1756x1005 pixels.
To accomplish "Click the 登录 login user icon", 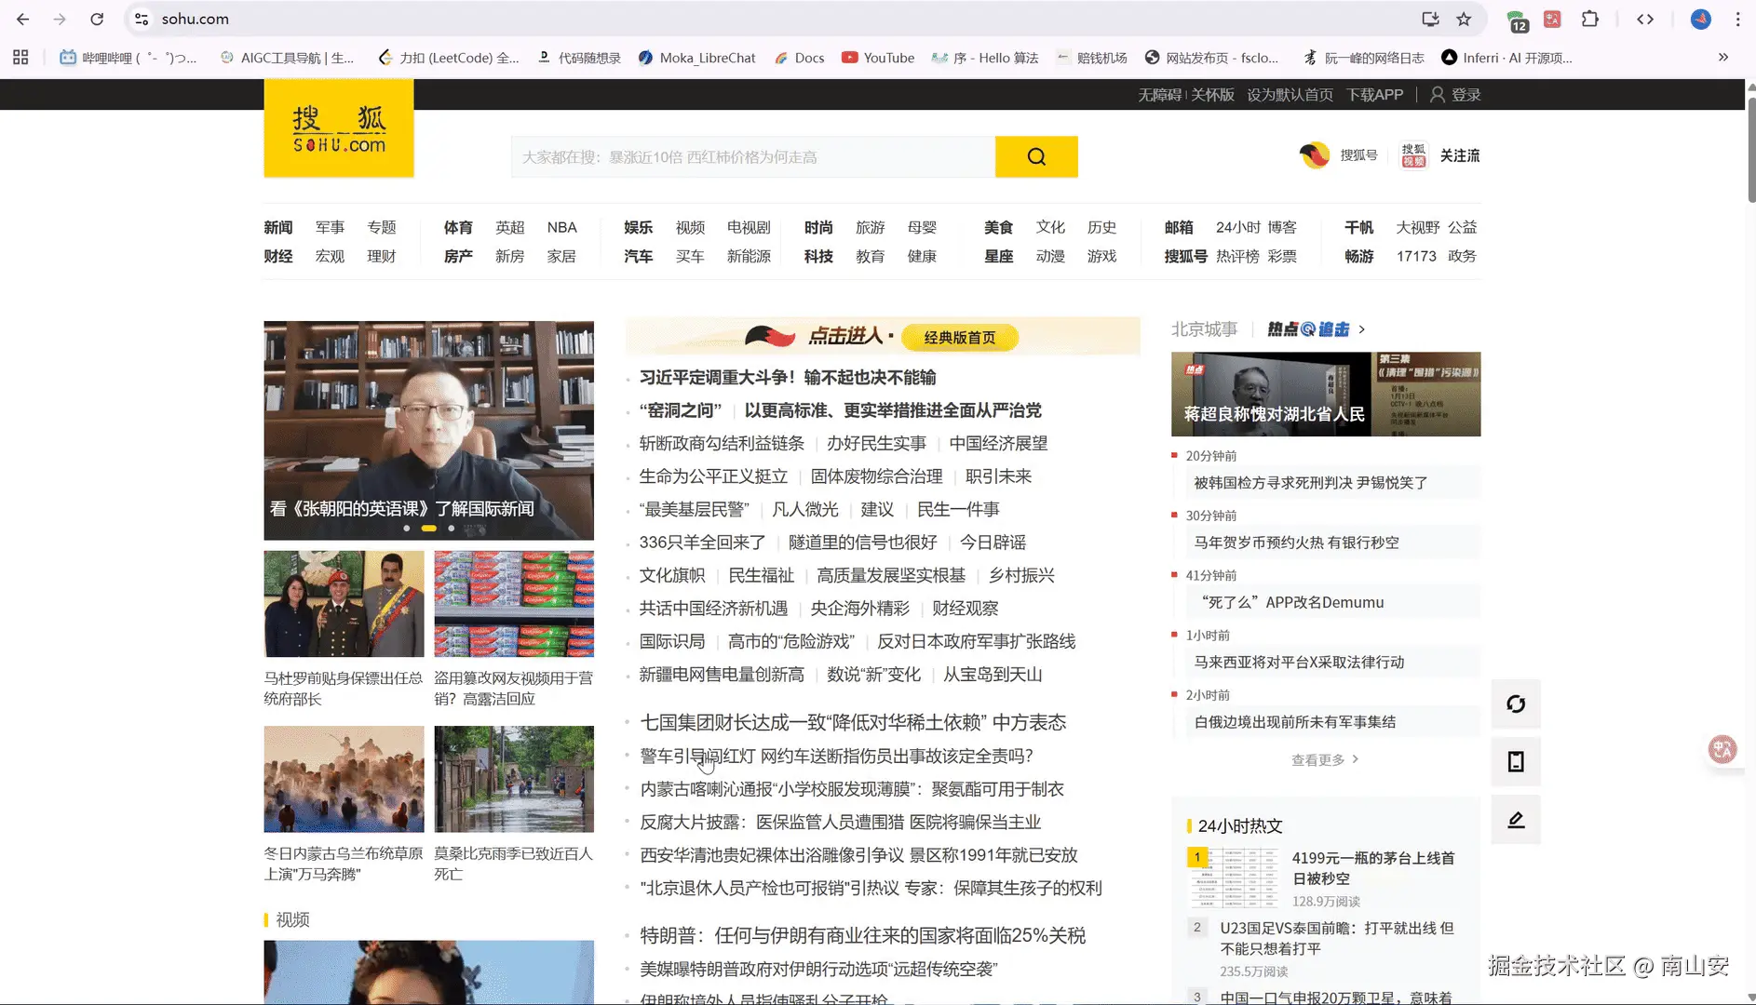I will pos(1438,95).
